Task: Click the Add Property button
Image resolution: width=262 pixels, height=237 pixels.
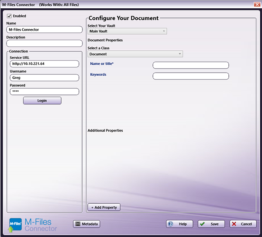Action: click(x=104, y=207)
